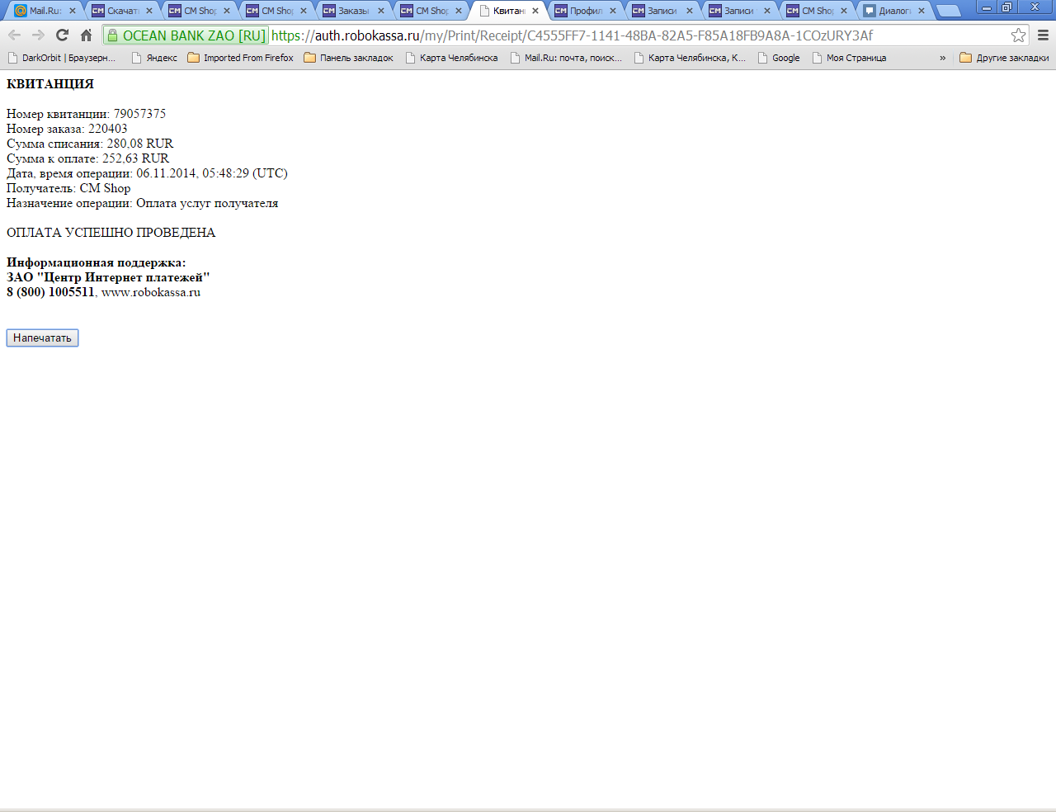This screenshot has width=1056, height=812.
Task: Click the Напечатать print button
Action: pyautogui.click(x=42, y=338)
